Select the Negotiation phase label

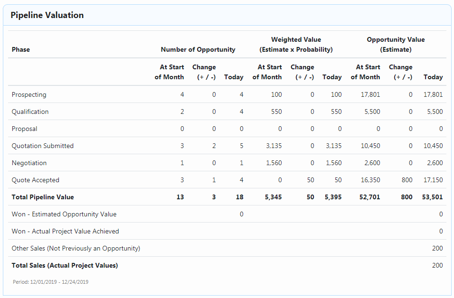pyautogui.click(x=29, y=163)
